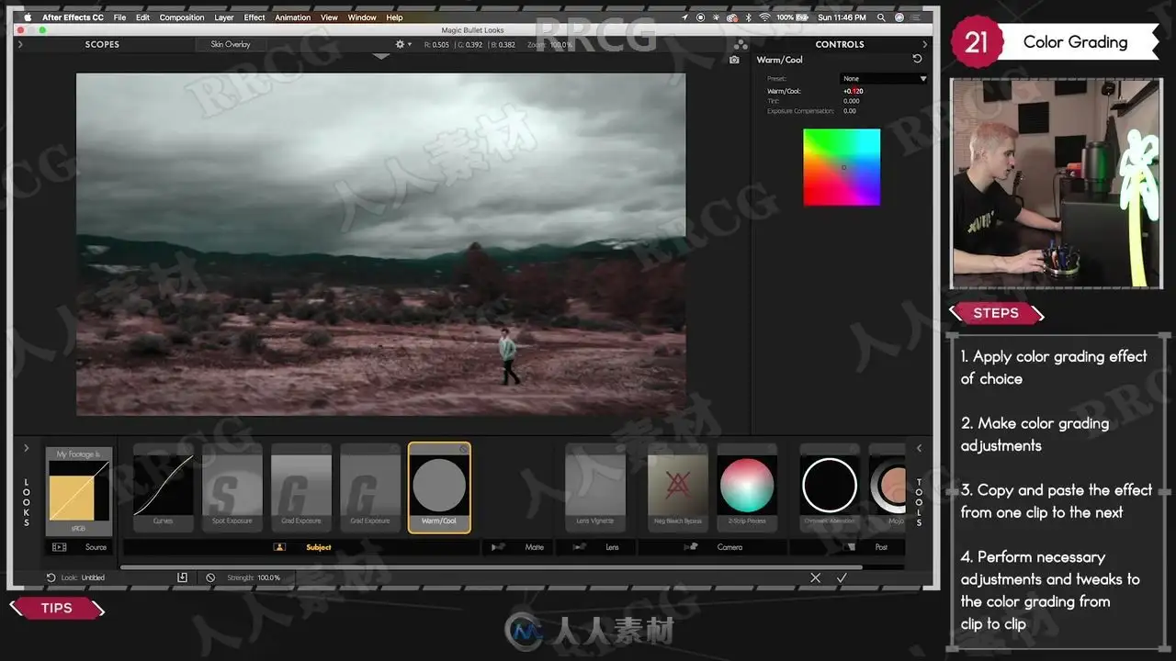Expand the SCOPES panel with its chevron

coord(20,44)
